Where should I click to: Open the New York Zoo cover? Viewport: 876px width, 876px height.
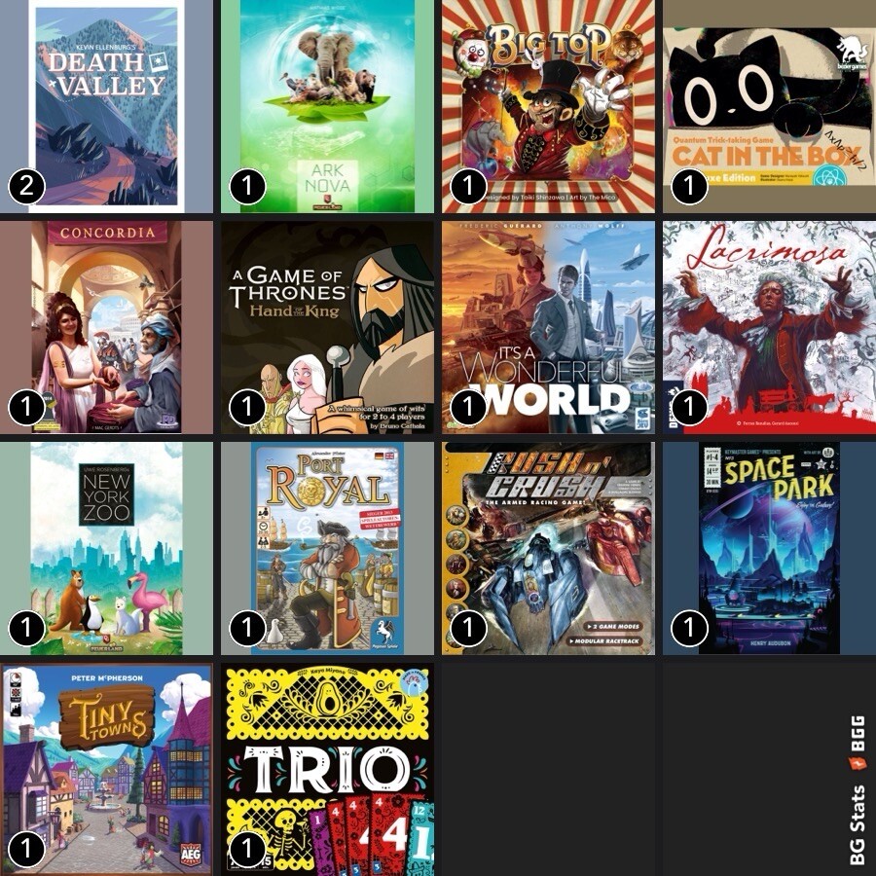106,549
